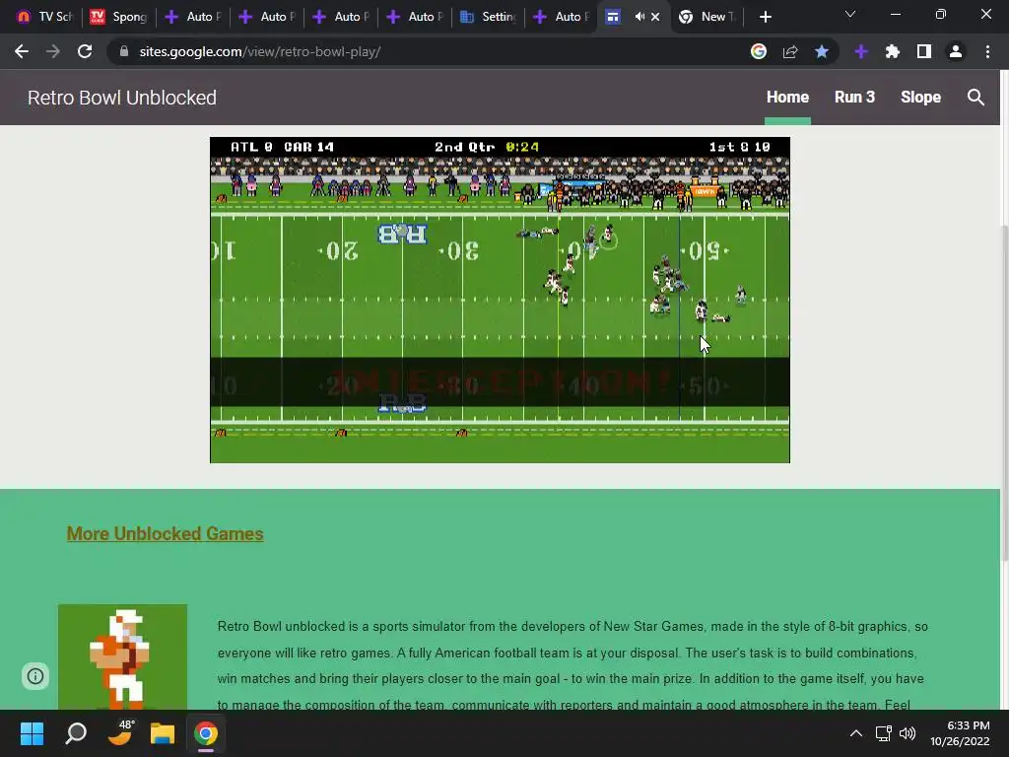Screen dimensions: 1009x757
Task: Toggle the bookmark star icon
Action: (x=822, y=51)
